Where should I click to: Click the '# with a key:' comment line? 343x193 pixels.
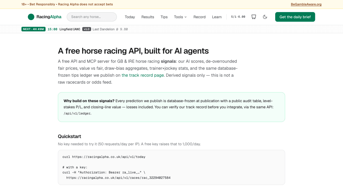tap(75, 167)
